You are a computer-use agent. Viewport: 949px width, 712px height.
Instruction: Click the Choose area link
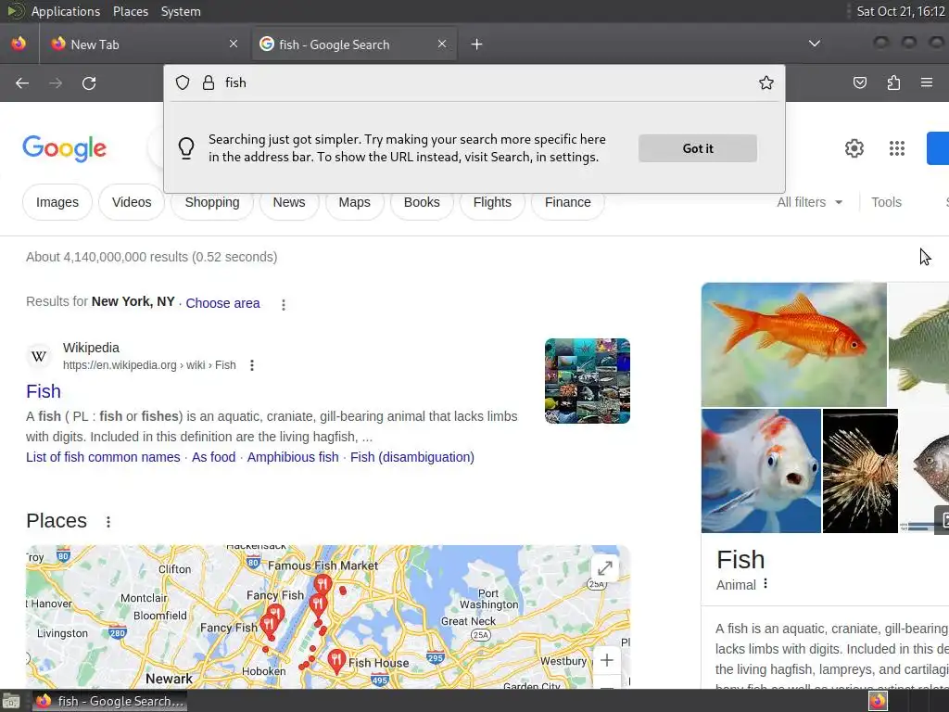pos(222,303)
